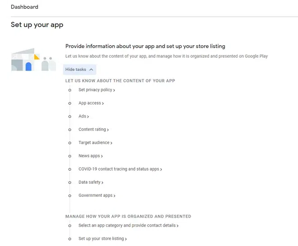
Task: Click the Set up your app heading
Action: coord(37,25)
